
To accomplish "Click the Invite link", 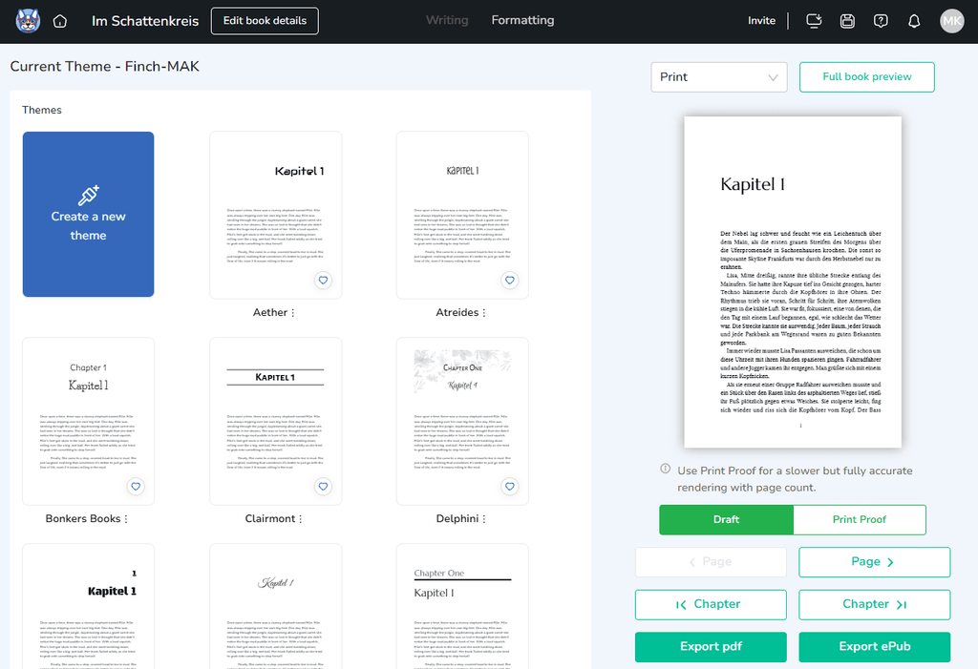I will tap(761, 21).
